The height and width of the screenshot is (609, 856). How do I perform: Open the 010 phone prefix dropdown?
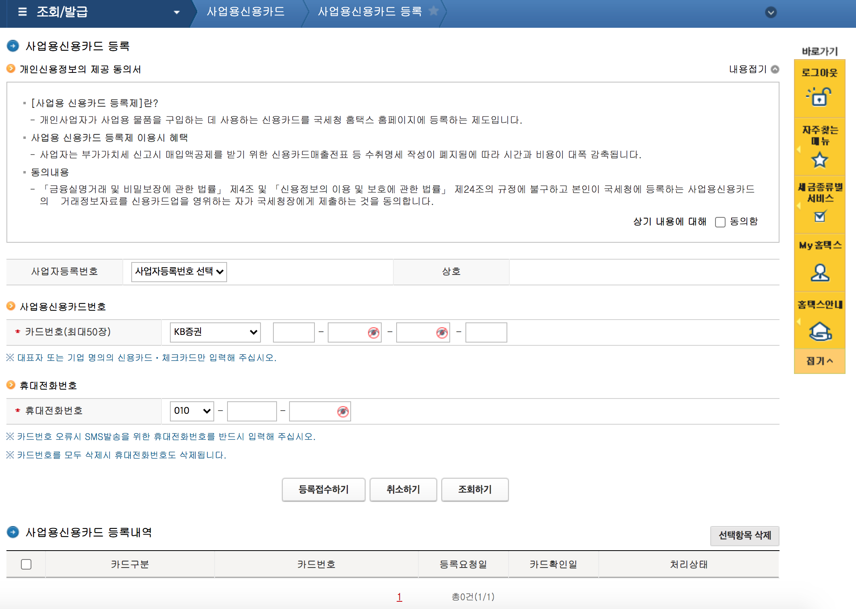pyautogui.click(x=192, y=411)
